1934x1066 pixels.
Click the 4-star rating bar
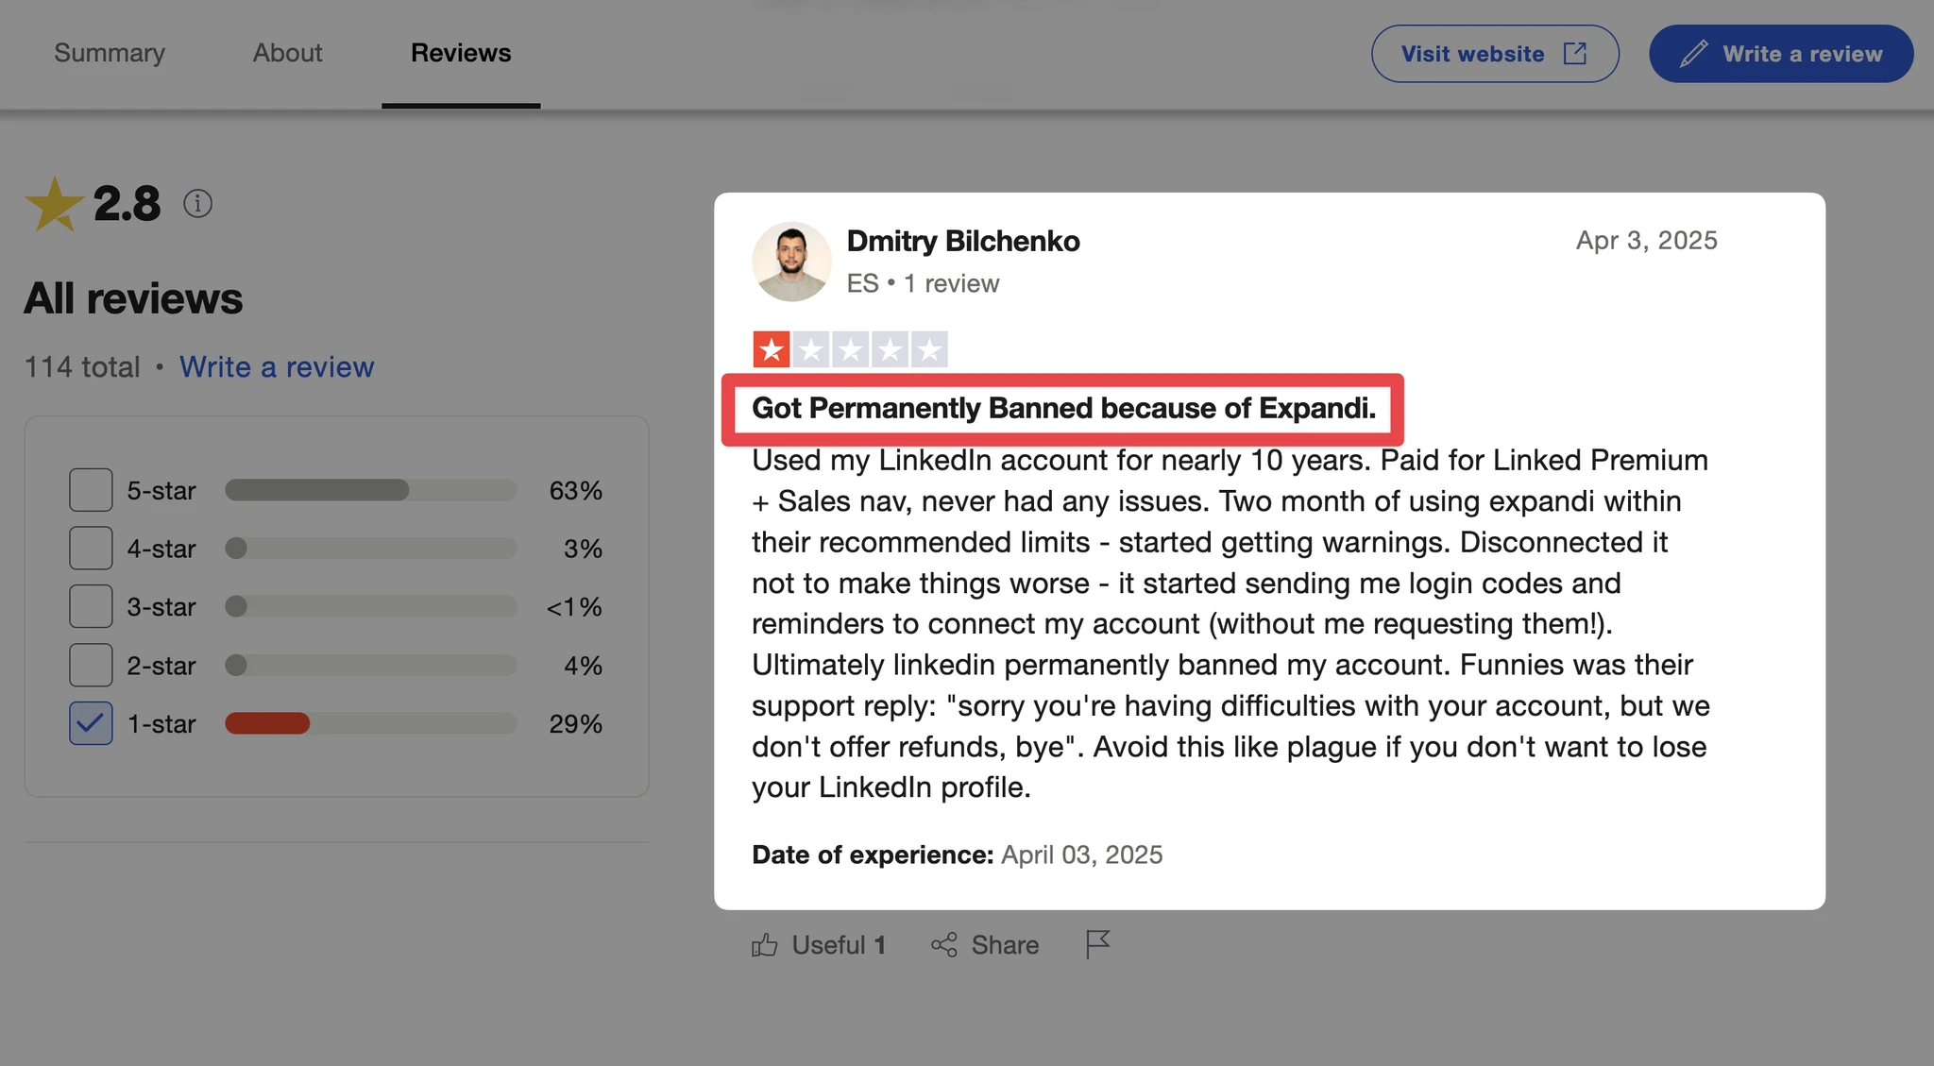click(x=371, y=549)
